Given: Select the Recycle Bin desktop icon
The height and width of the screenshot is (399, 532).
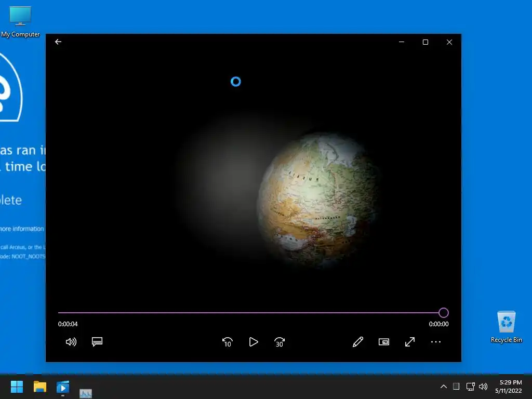Looking at the screenshot, I should pos(506,327).
